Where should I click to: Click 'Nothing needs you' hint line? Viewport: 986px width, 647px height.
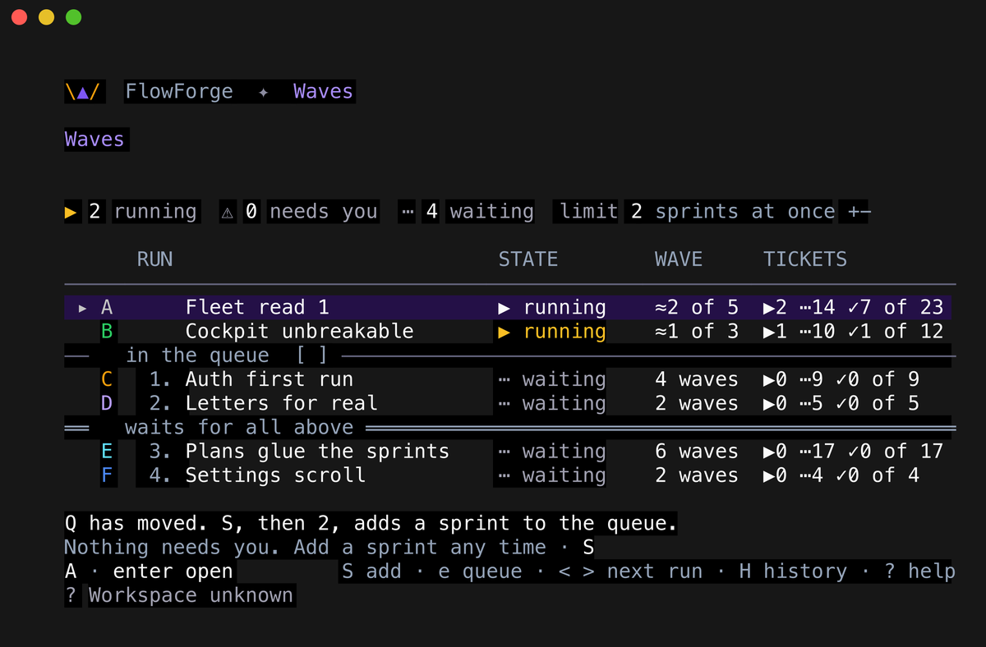pyautogui.click(x=329, y=547)
